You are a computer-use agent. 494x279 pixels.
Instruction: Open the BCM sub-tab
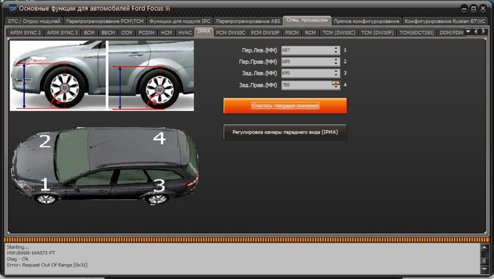pos(89,32)
